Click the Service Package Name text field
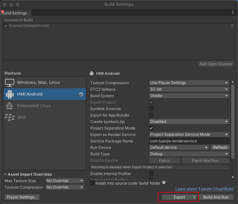 [x=189, y=141]
